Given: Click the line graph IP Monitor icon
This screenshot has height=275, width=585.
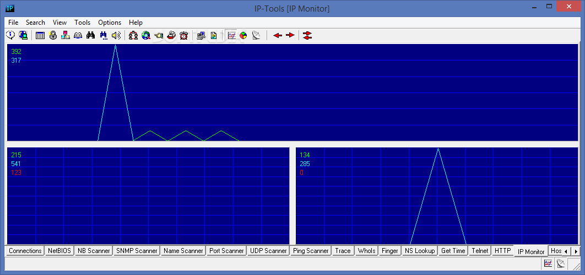Looking at the screenshot, I should (232, 35).
